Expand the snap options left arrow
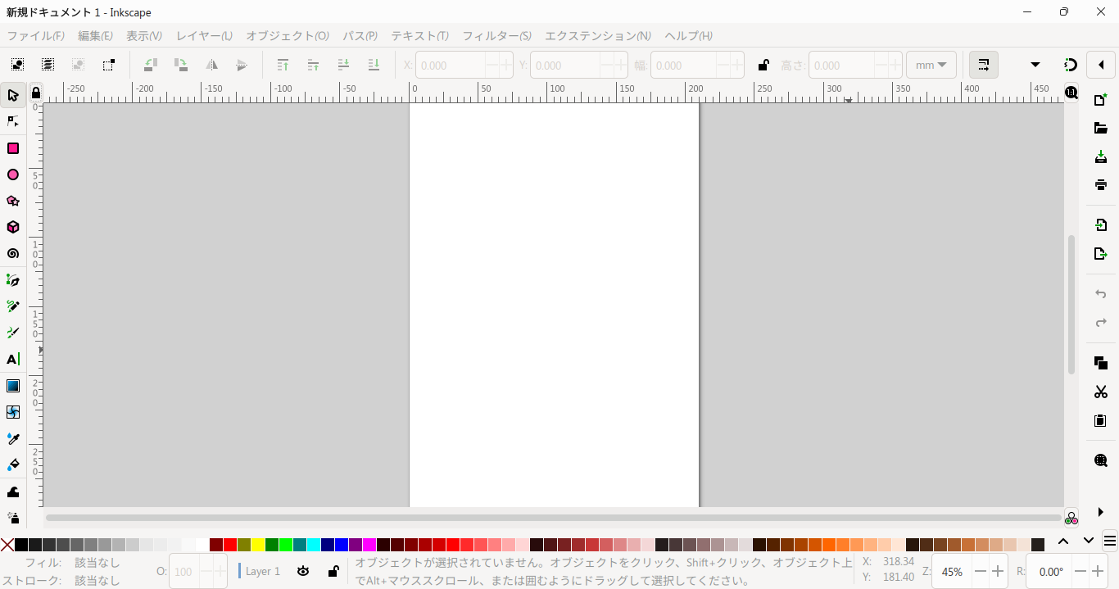This screenshot has height=589, width=1119. tap(1101, 65)
